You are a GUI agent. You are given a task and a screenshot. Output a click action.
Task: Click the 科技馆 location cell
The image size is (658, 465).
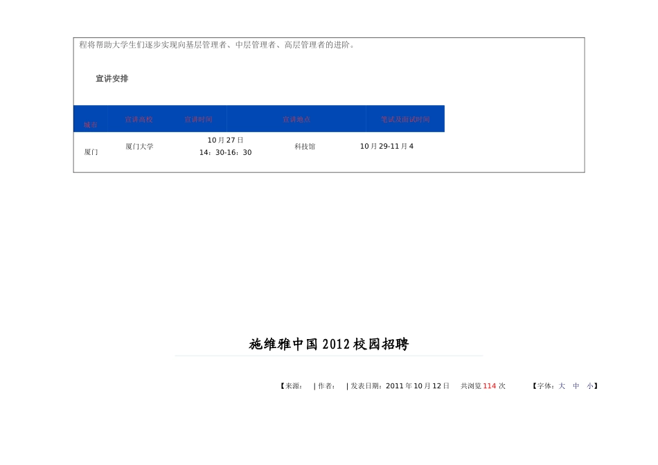[x=305, y=146]
